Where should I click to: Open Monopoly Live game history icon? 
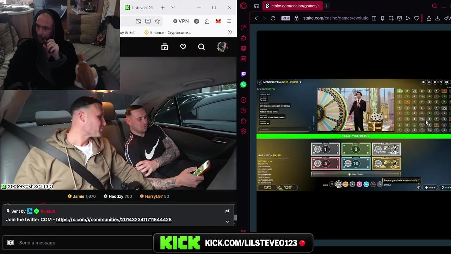pos(441,82)
